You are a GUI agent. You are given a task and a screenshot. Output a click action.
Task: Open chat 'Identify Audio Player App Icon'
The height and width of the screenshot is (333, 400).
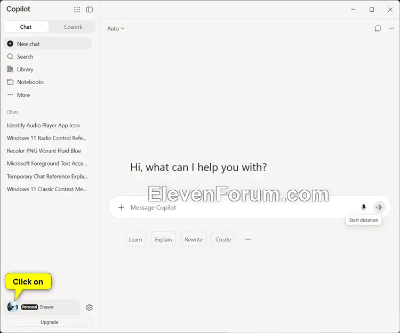click(43, 125)
